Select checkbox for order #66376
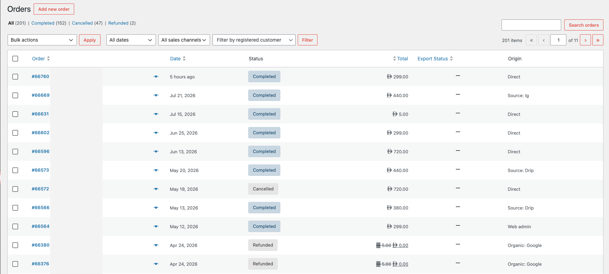The image size is (609, 274). pyautogui.click(x=15, y=264)
